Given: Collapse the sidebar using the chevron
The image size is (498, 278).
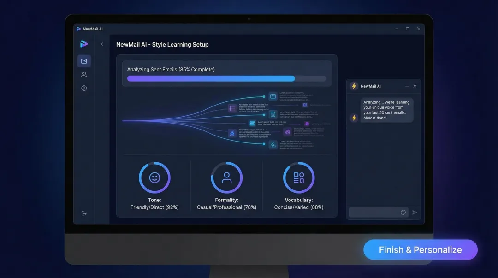Looking at the screenshot, I should point(102,44).
